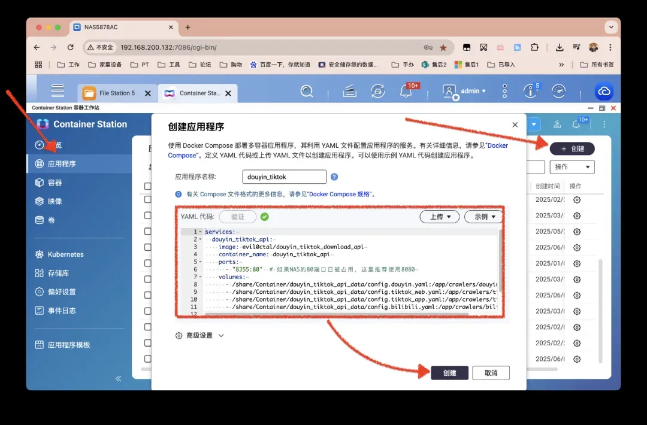Open the notifications bell icon
Viewport: 647px width, 425px height.
(406, 91)
